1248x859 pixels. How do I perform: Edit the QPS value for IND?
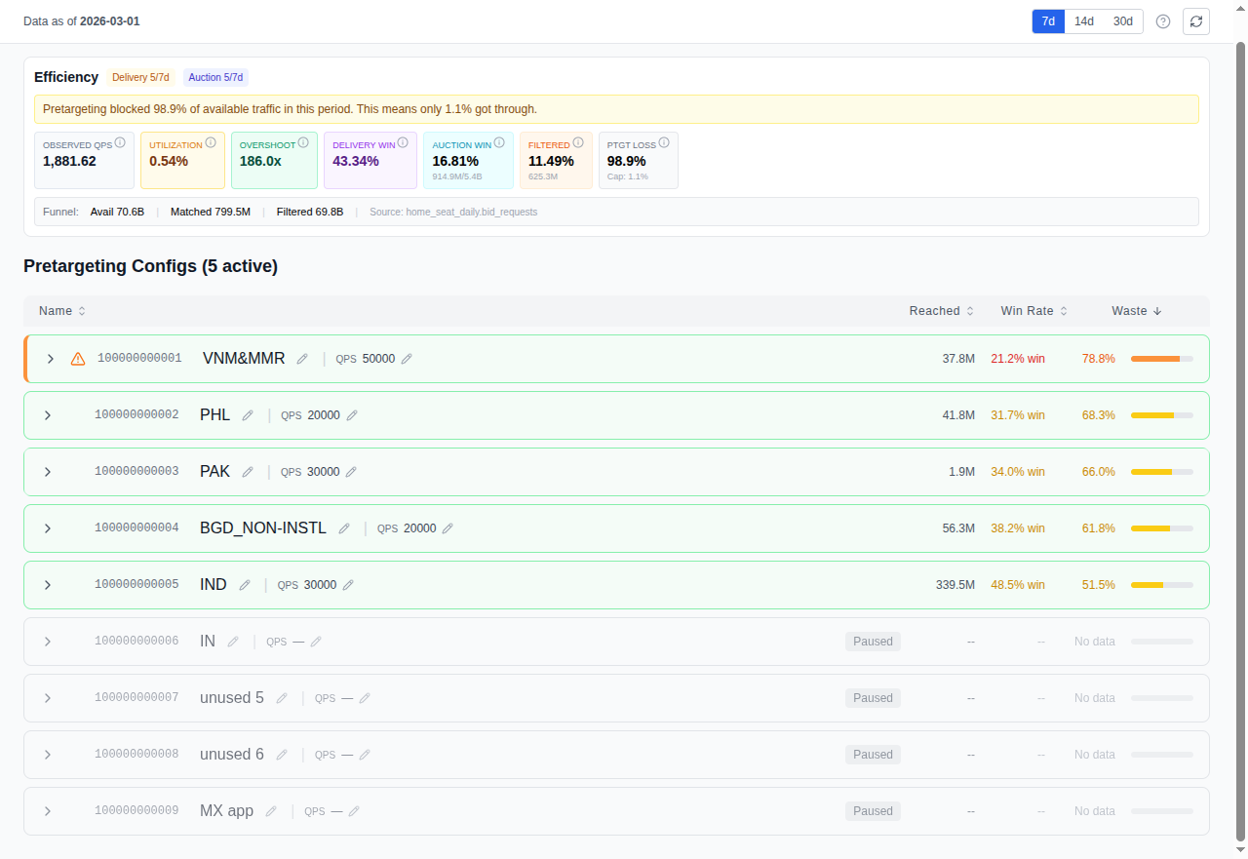click(349, 585)
